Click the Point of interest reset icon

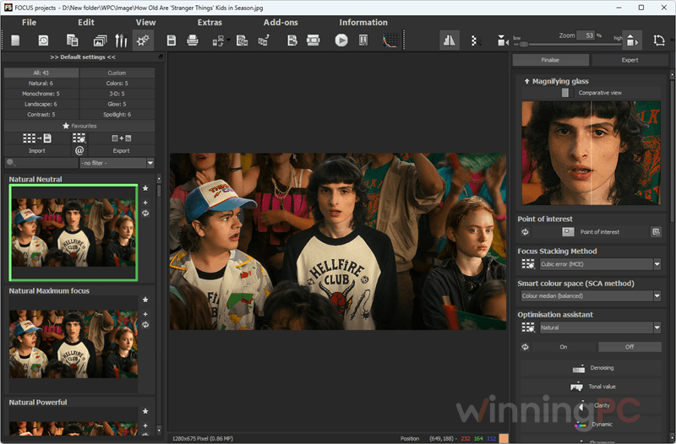(x=525, y=231)
